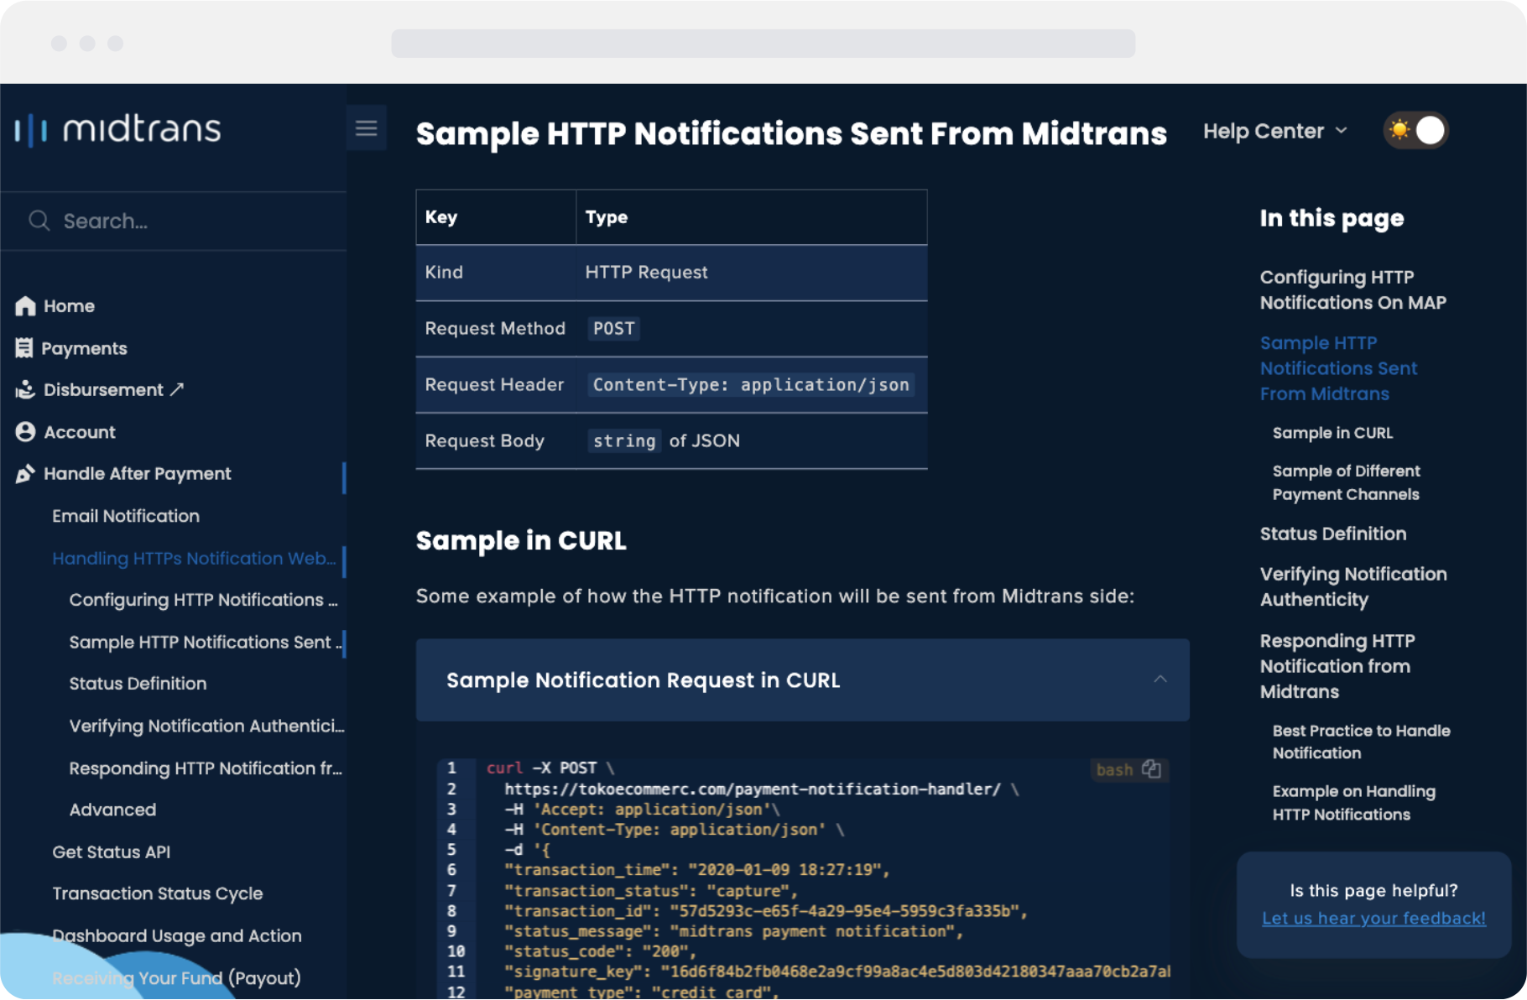Click Content-Type: application/json value
The image size is (1527, 1000).
pos(751,385)
